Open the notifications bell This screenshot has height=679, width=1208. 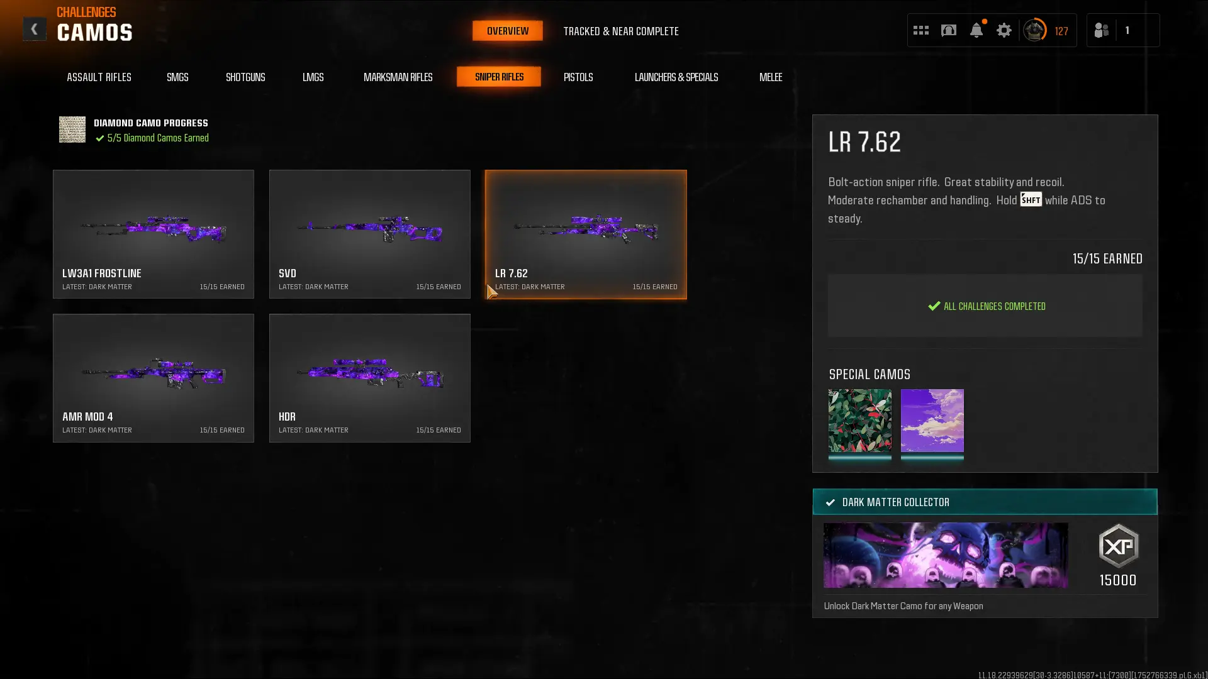tap(976, 30)
